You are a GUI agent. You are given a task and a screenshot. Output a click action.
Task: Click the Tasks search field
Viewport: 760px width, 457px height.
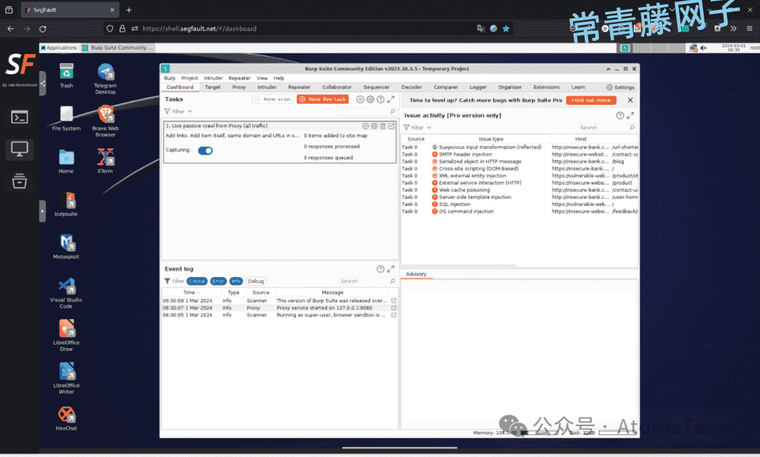point(367,111)
